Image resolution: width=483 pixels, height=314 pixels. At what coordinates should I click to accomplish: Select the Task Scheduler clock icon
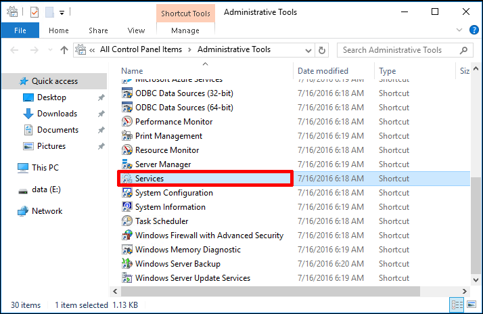[x=127, y=221]
